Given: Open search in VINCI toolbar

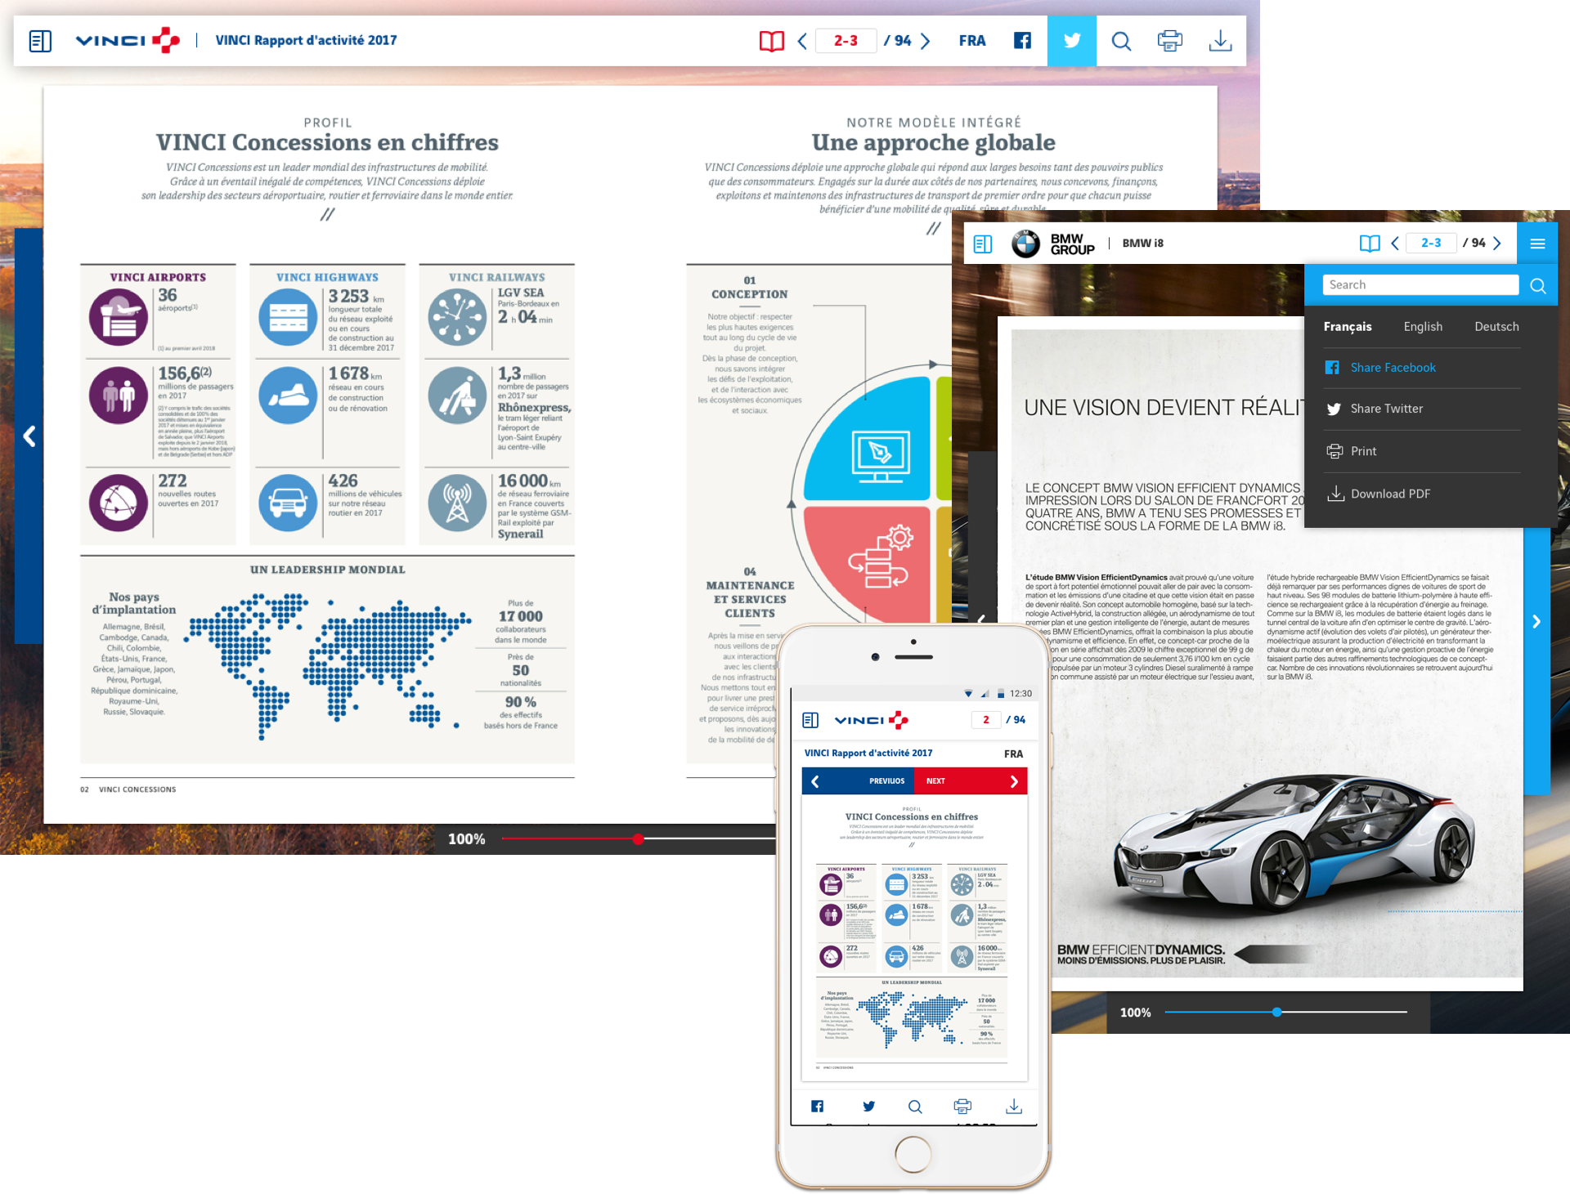Looking at the screenshot, I should click(x=1121, y=41).
